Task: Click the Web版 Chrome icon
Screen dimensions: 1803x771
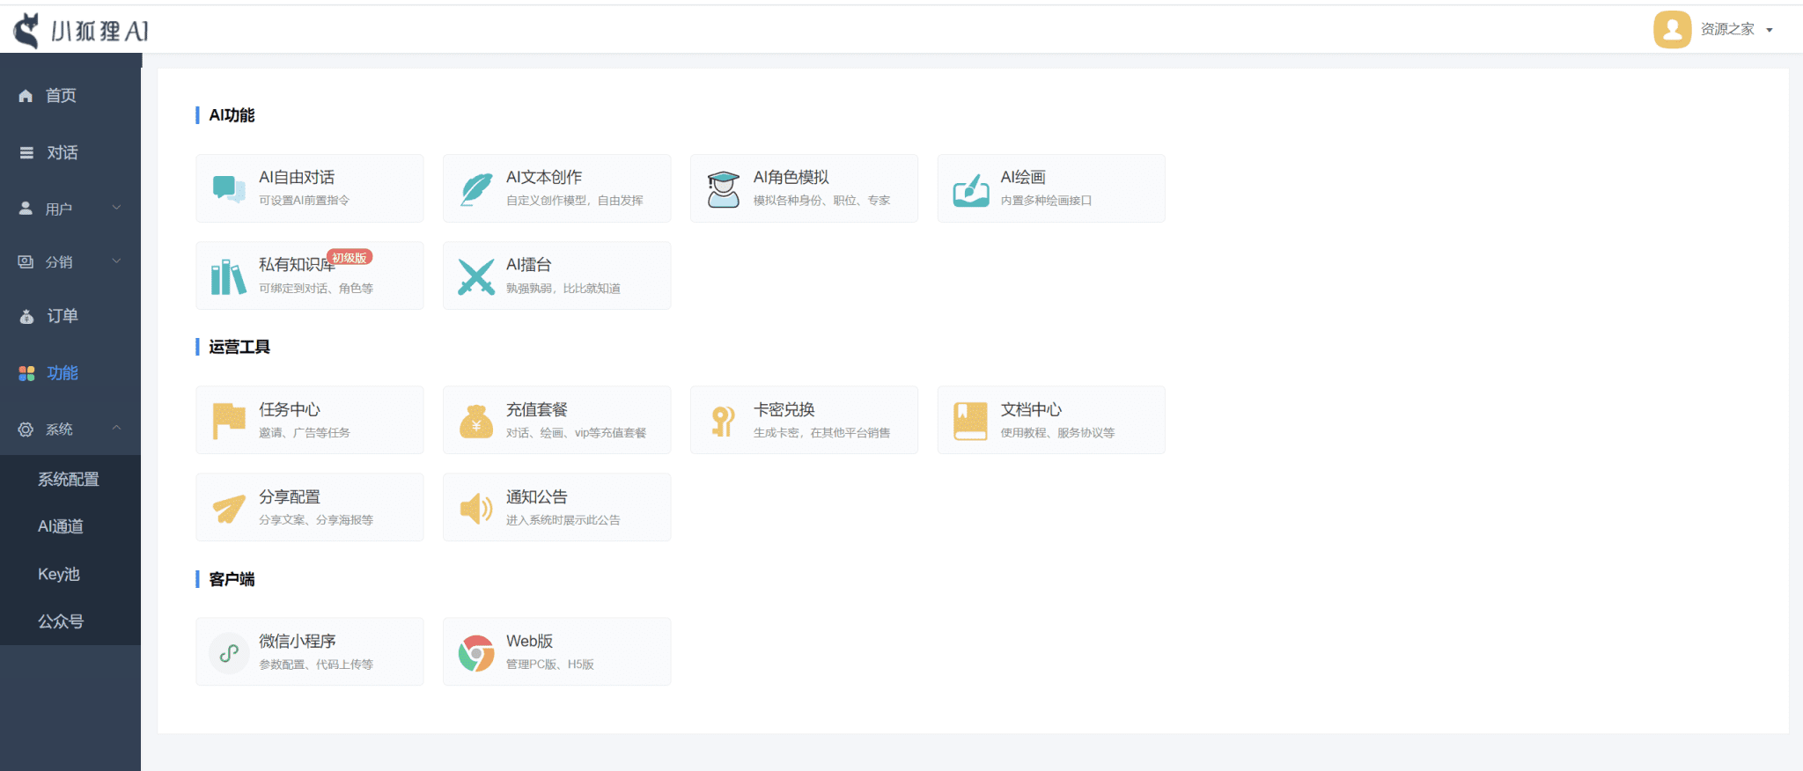Action: click(476, 653)
